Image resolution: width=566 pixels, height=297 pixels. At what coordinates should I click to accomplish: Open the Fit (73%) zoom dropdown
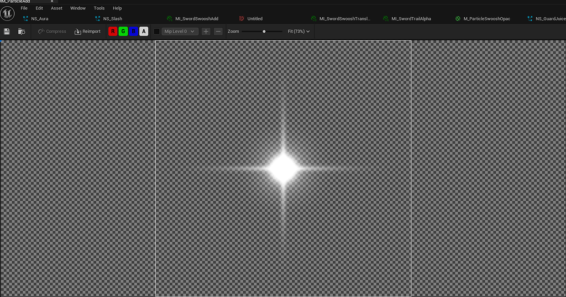tap(298, 32)
